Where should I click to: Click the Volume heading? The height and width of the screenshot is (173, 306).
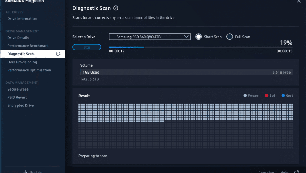(87, 65)
